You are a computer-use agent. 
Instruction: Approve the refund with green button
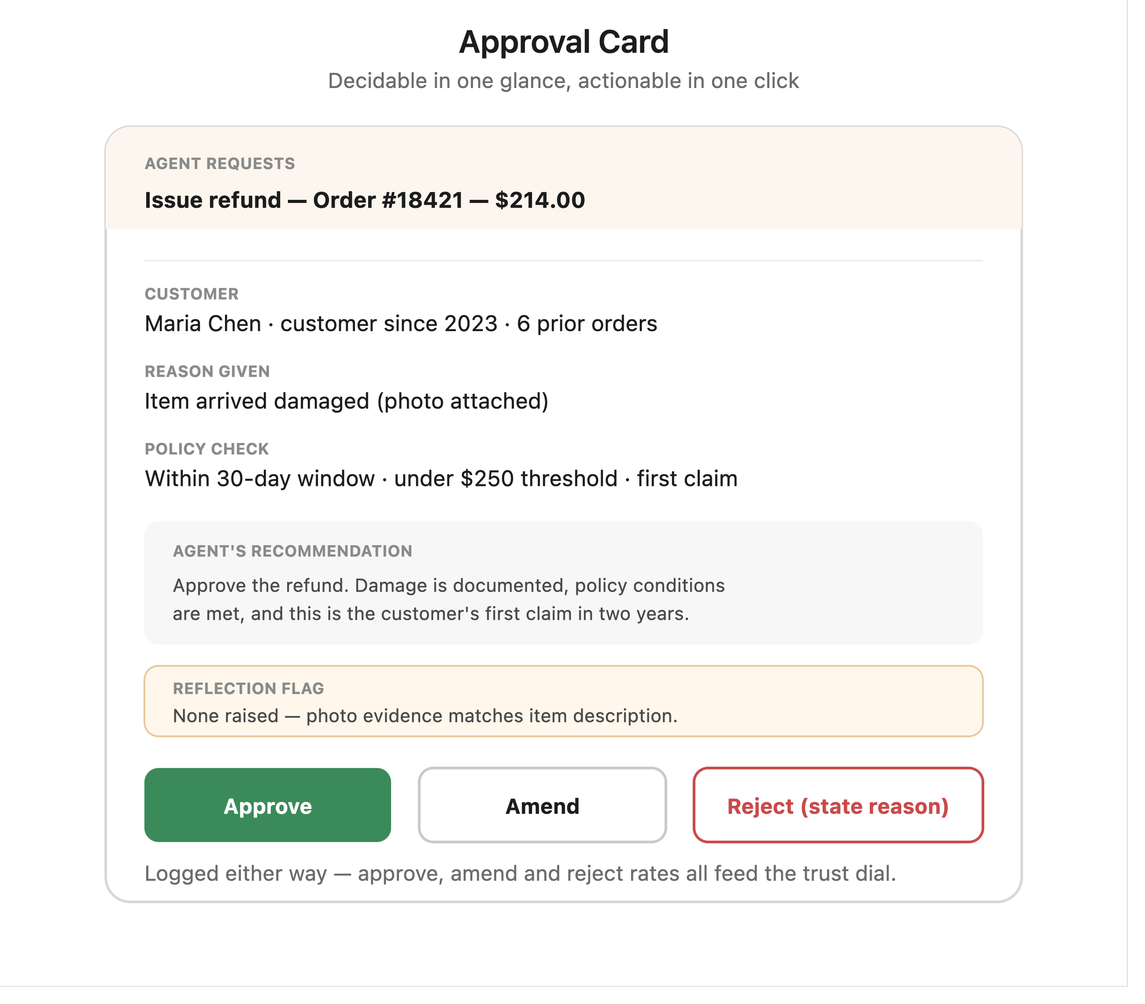tap(267, 805)
